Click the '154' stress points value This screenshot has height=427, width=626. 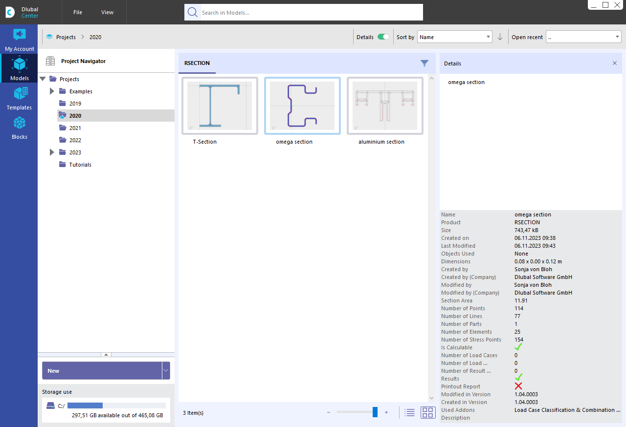519,340
